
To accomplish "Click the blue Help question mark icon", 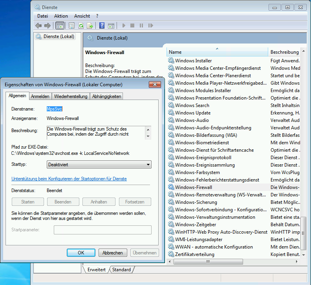I will point(102,25).
